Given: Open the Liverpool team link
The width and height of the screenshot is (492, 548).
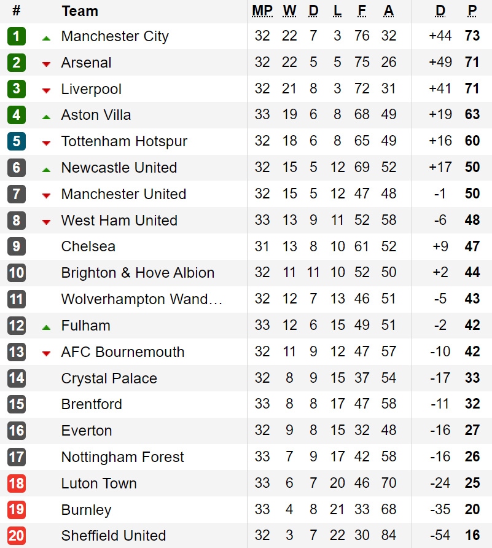Looking at the screenshot, I should tap(91, 88).
